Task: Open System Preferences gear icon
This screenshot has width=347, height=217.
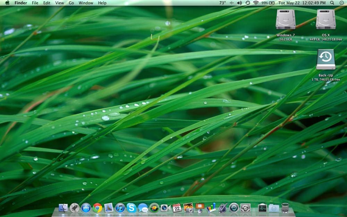Action: (245, 208)
